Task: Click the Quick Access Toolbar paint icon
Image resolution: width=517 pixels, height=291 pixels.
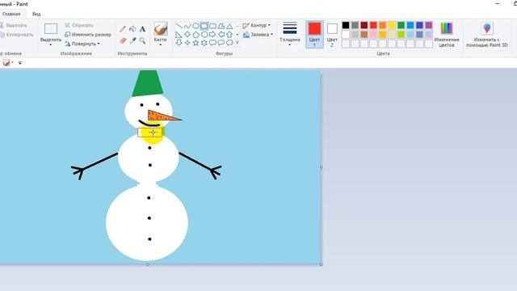Action: coord(6,63)
